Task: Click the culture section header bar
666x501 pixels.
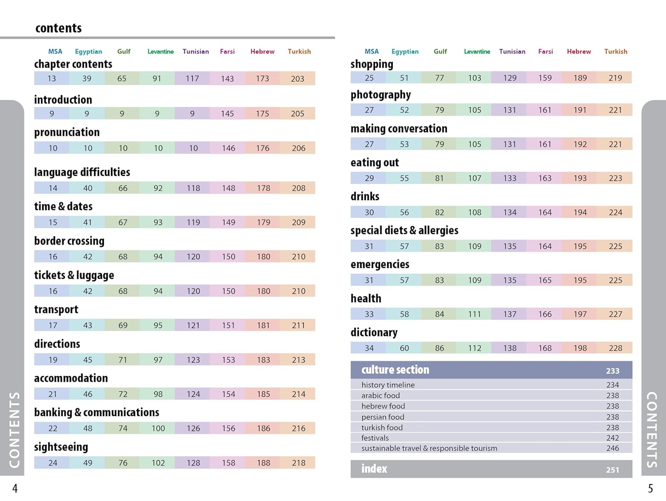Action: click(491, 370)
